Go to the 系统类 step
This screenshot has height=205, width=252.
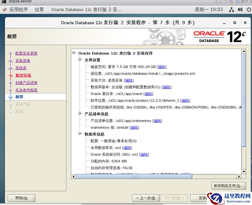(21, 68)
